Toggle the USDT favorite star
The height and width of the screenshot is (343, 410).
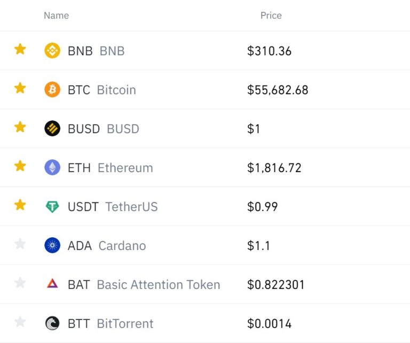pyautogui.click(x=20, y=205)
